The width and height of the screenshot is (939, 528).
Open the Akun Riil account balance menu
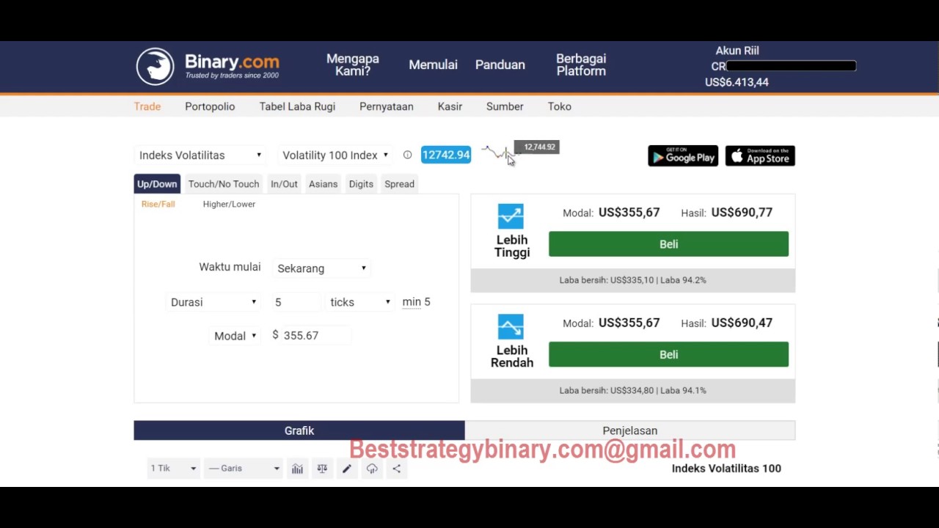[780, 66]
